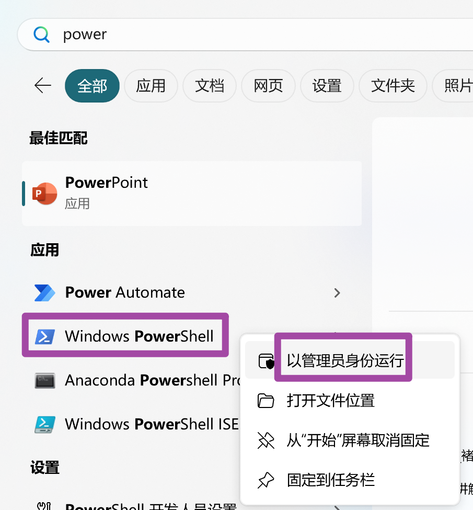
Task: Switch to the 文档 filter tab
Action: click(210, 86)
